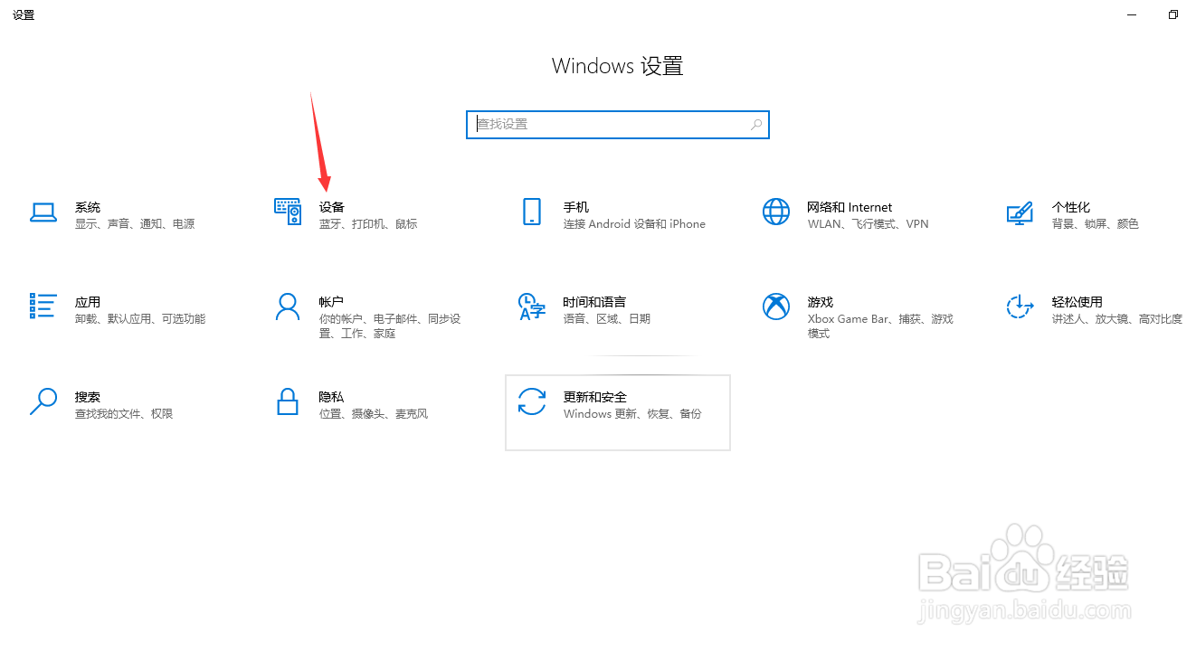Restore down the 设置 window
The height and width of the screenshot is (651, 1196).
(x=1173, y=14)
